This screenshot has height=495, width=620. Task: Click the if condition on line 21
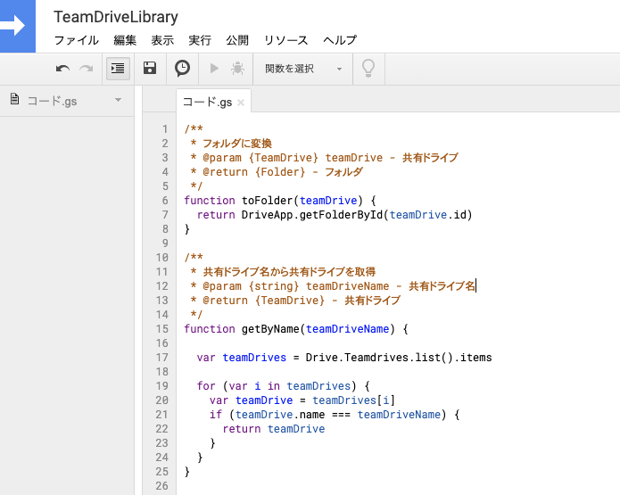coord(335,415)
